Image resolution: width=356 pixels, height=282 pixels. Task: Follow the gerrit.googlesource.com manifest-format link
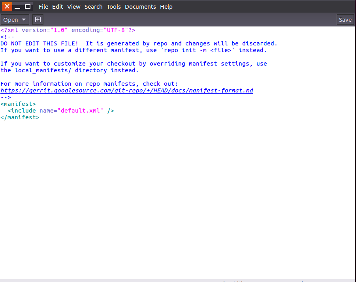tap(127, 90)
